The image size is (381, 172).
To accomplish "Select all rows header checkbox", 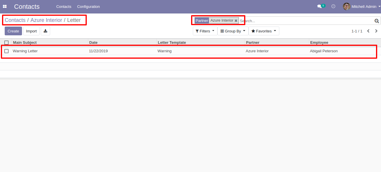I will point(6,43).
